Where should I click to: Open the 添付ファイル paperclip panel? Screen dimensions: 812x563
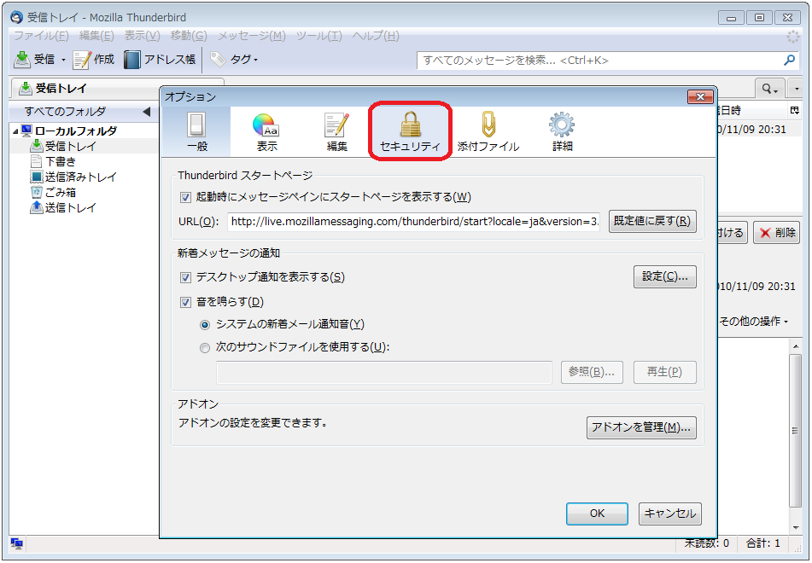coord(488,132)
